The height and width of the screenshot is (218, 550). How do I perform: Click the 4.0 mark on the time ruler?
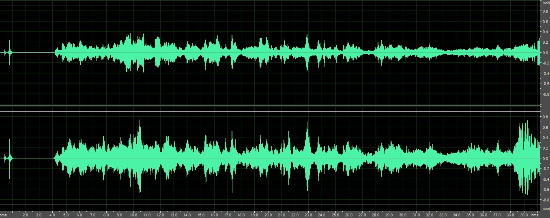coord(52,215)
